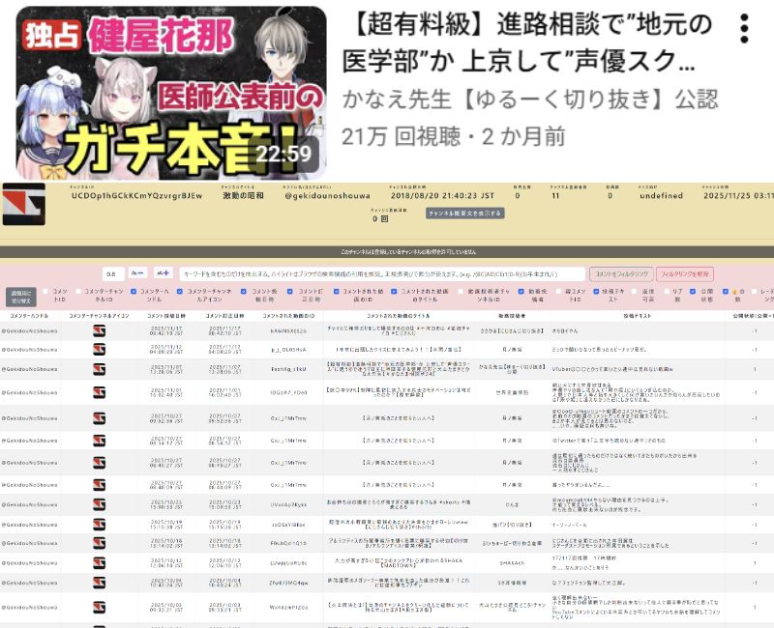Toggle the コメントID column checkbox

[45, 291]
